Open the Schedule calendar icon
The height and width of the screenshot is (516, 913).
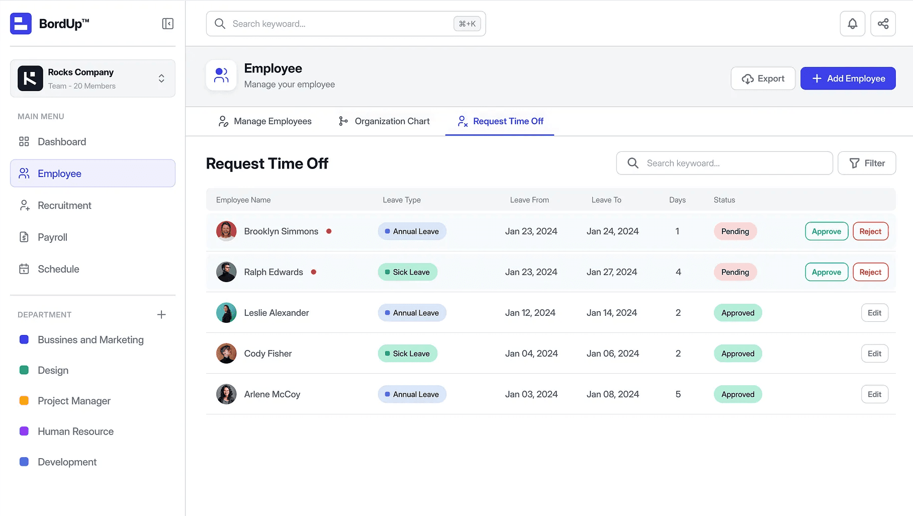(x=24, y=269)
